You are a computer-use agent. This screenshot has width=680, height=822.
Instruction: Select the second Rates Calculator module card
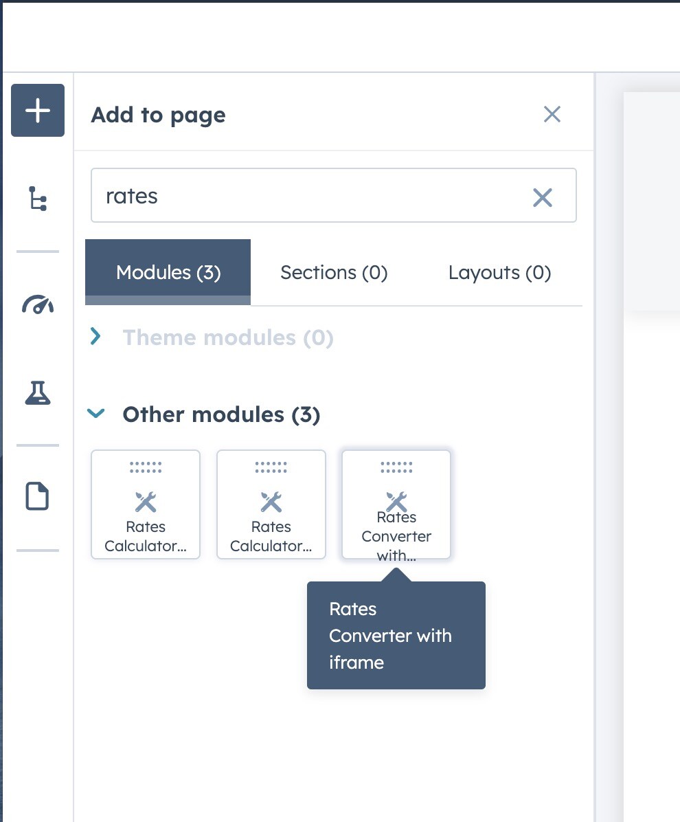pos(271,504)
